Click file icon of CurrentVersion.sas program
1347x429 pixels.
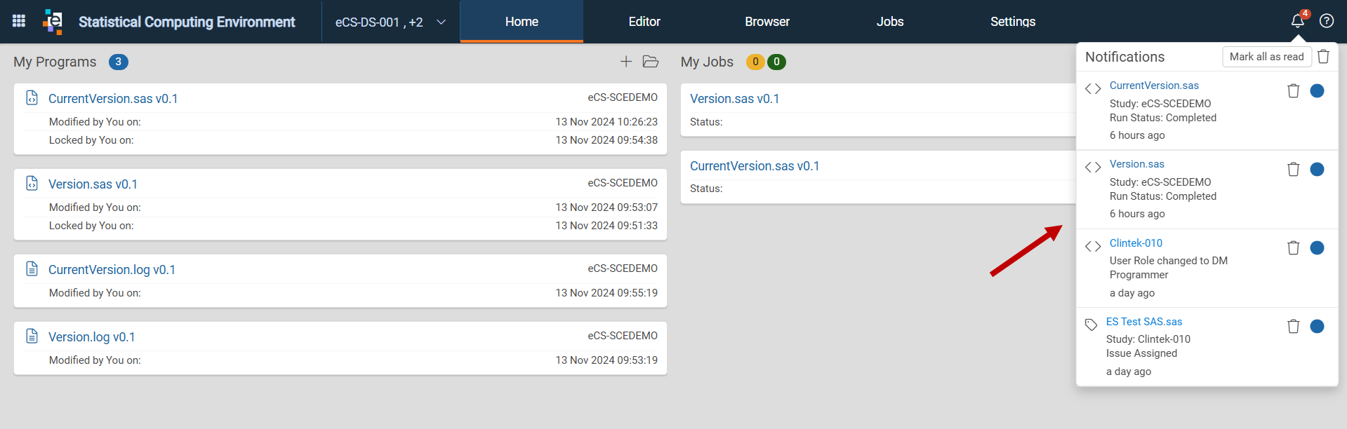click(x=32, y=97)
